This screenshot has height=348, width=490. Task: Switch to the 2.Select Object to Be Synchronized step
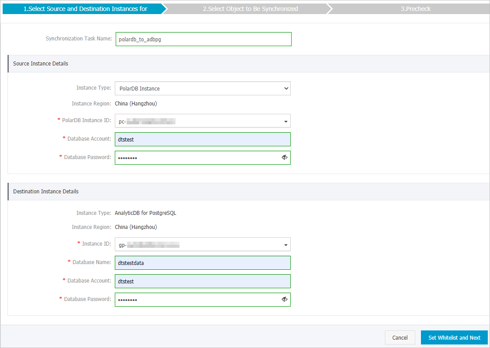pyautogui.click(x=250, y=8)
